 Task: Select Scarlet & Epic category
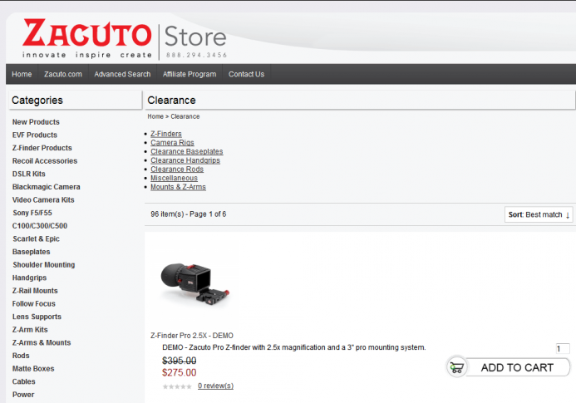(x=36, y=238)
